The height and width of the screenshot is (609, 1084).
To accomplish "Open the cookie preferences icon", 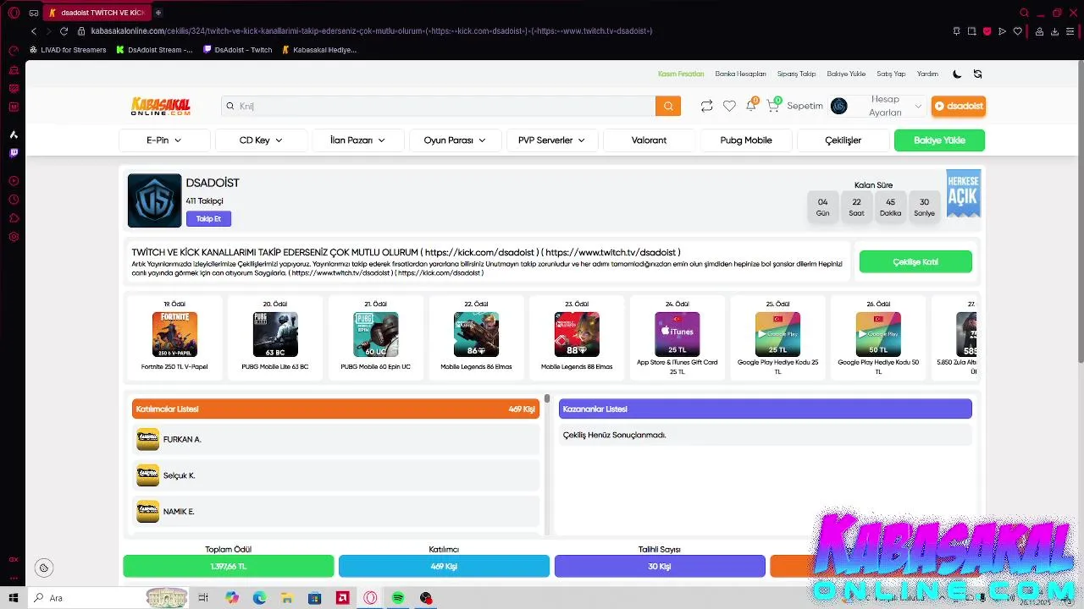I will [44, 568].
